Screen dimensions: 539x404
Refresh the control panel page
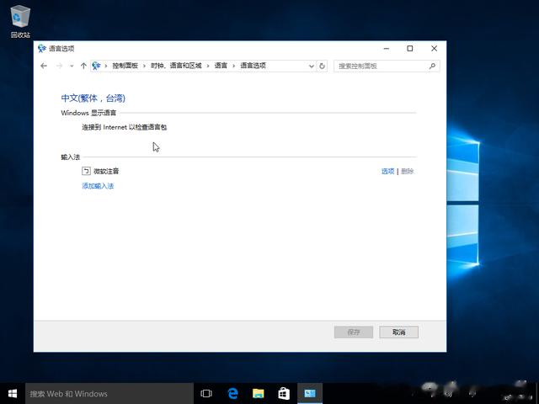322,66
